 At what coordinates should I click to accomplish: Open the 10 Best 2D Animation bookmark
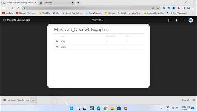(x=177, y=13)
